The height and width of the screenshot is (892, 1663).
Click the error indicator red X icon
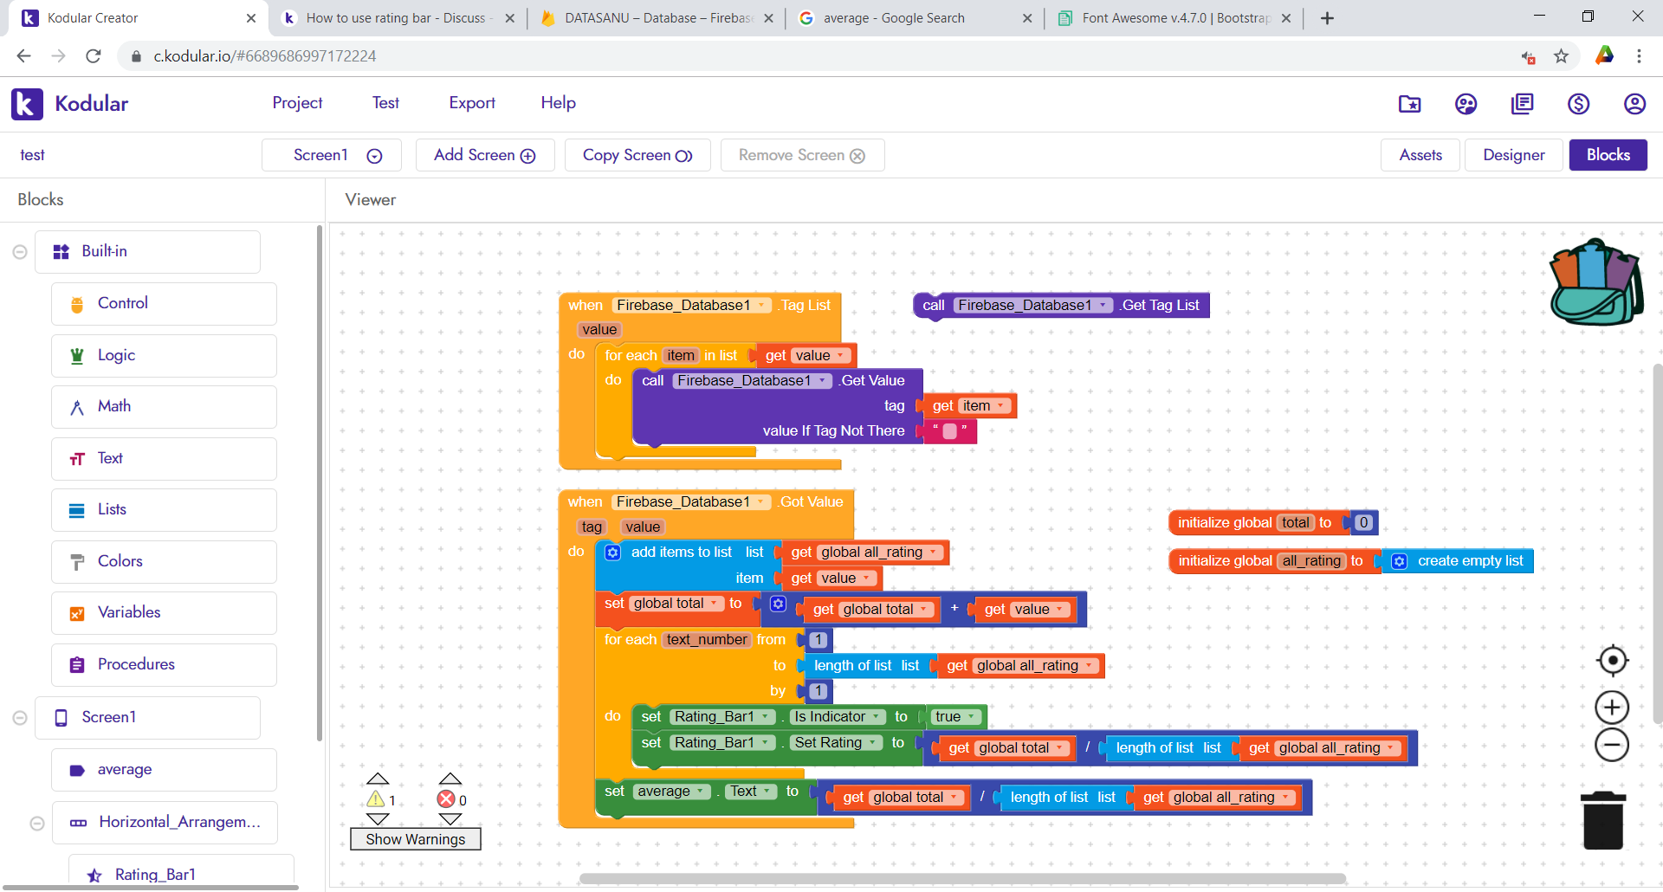446,799
